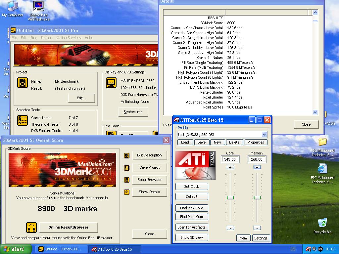Switch to Untitled - 3DMark200... taskbar button

pyautogui.click(x=61, y=249)
